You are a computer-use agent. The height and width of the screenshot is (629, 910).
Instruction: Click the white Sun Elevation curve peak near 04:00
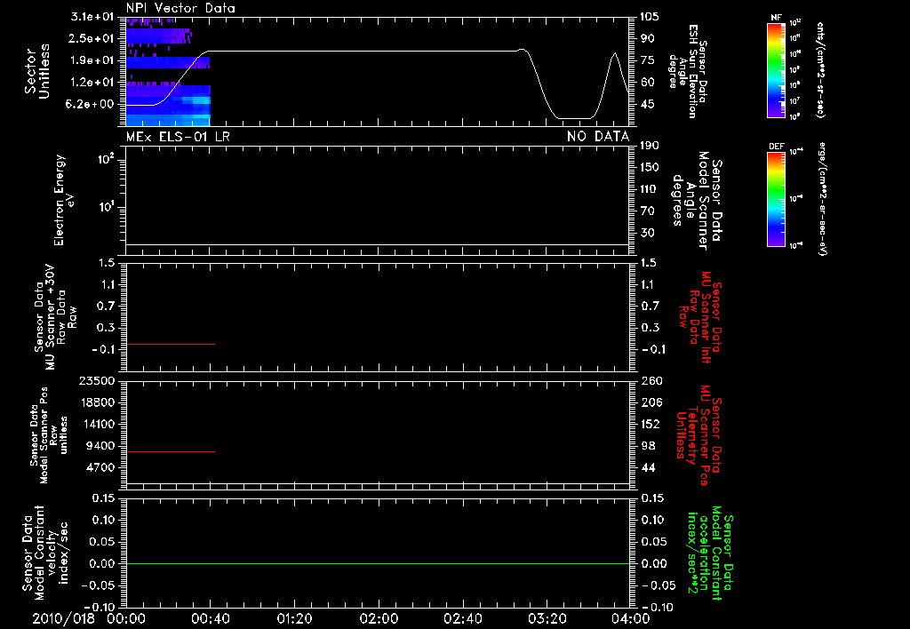[615, 53]
